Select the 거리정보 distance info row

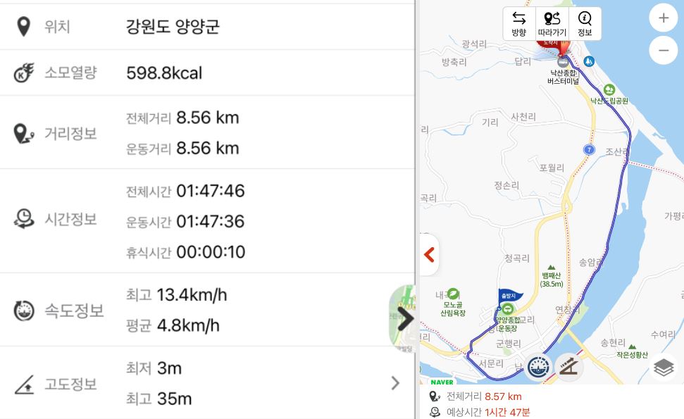207,132
